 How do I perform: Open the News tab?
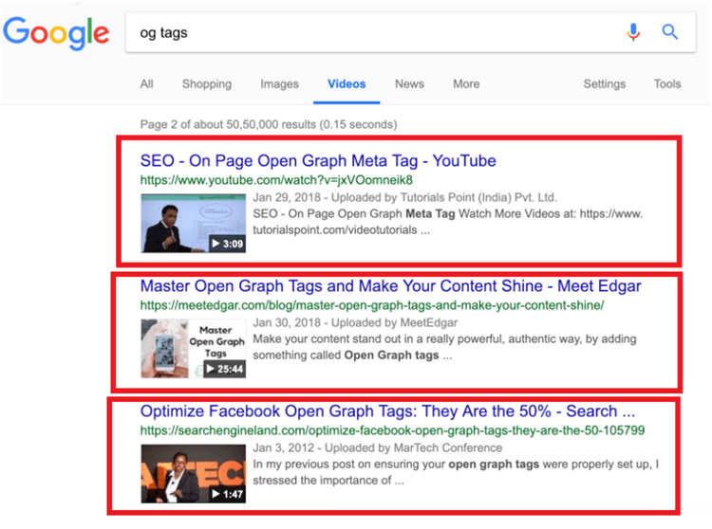409,83
